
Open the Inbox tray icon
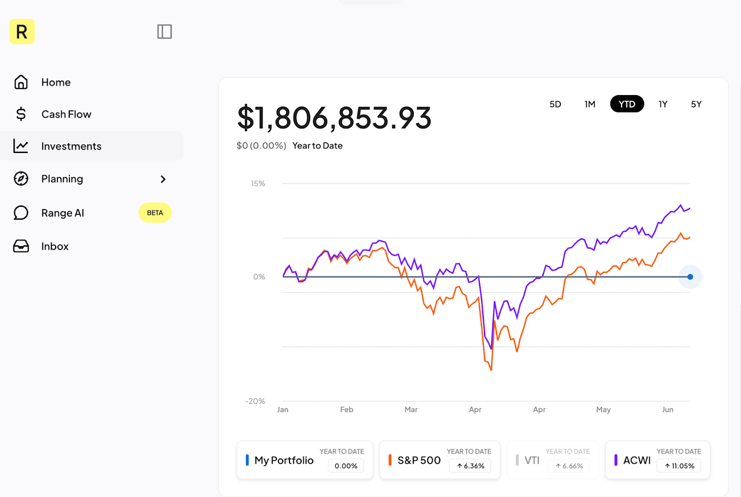(21, 246)
